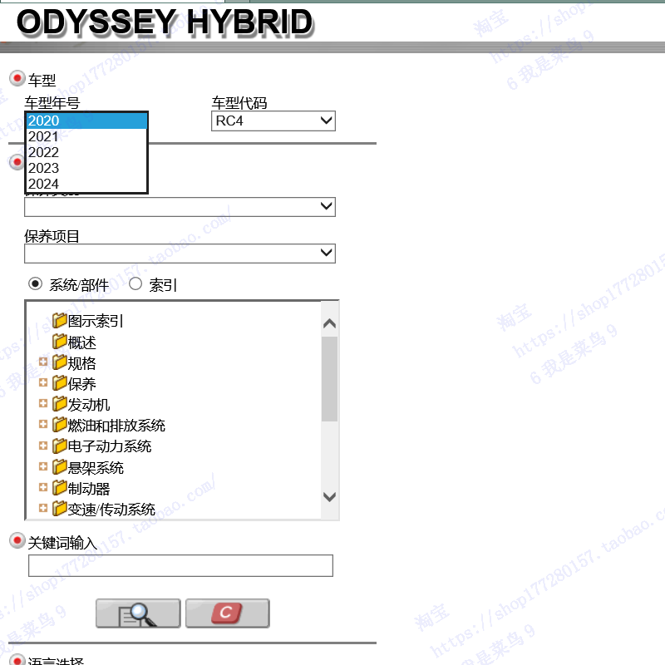This screenshot has height=665, width=665.
Task: Select the 系统/部件 radio button
Action: [35, 283]
